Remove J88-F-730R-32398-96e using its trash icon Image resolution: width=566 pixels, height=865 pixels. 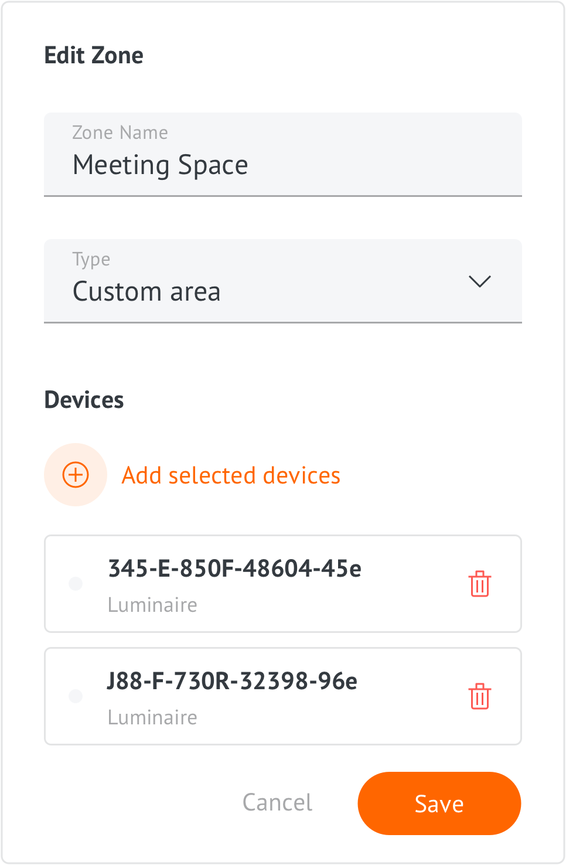tap(479, 696)
